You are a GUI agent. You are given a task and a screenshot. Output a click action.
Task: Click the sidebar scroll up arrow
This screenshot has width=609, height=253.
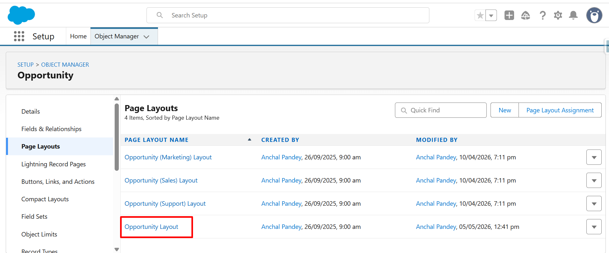[x=117, y=99]
